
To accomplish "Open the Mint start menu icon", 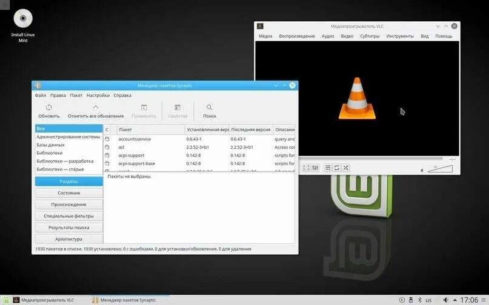I will (x=6, y=300).
